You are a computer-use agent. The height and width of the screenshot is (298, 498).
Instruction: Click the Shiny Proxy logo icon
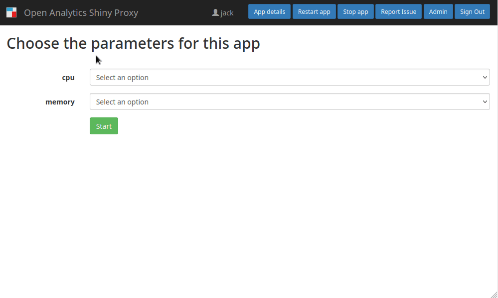click(x=11, y=12)
